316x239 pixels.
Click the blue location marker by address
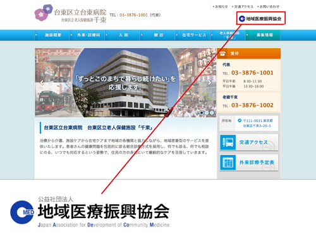pos(240,121)
